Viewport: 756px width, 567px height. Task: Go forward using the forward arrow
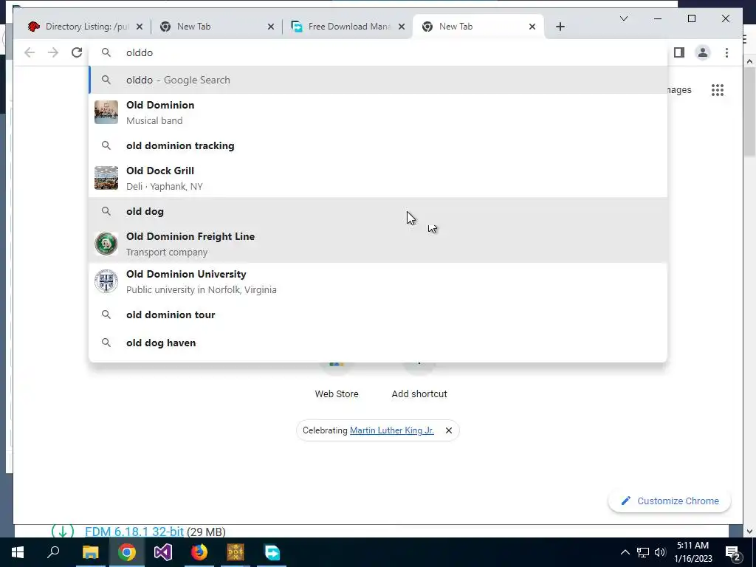click(53, 52)
